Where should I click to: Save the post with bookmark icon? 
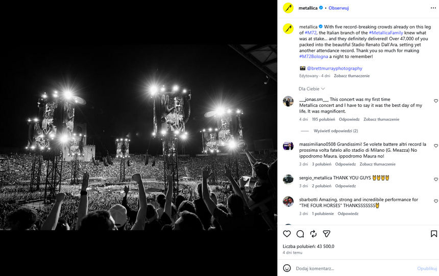point(434,234)
